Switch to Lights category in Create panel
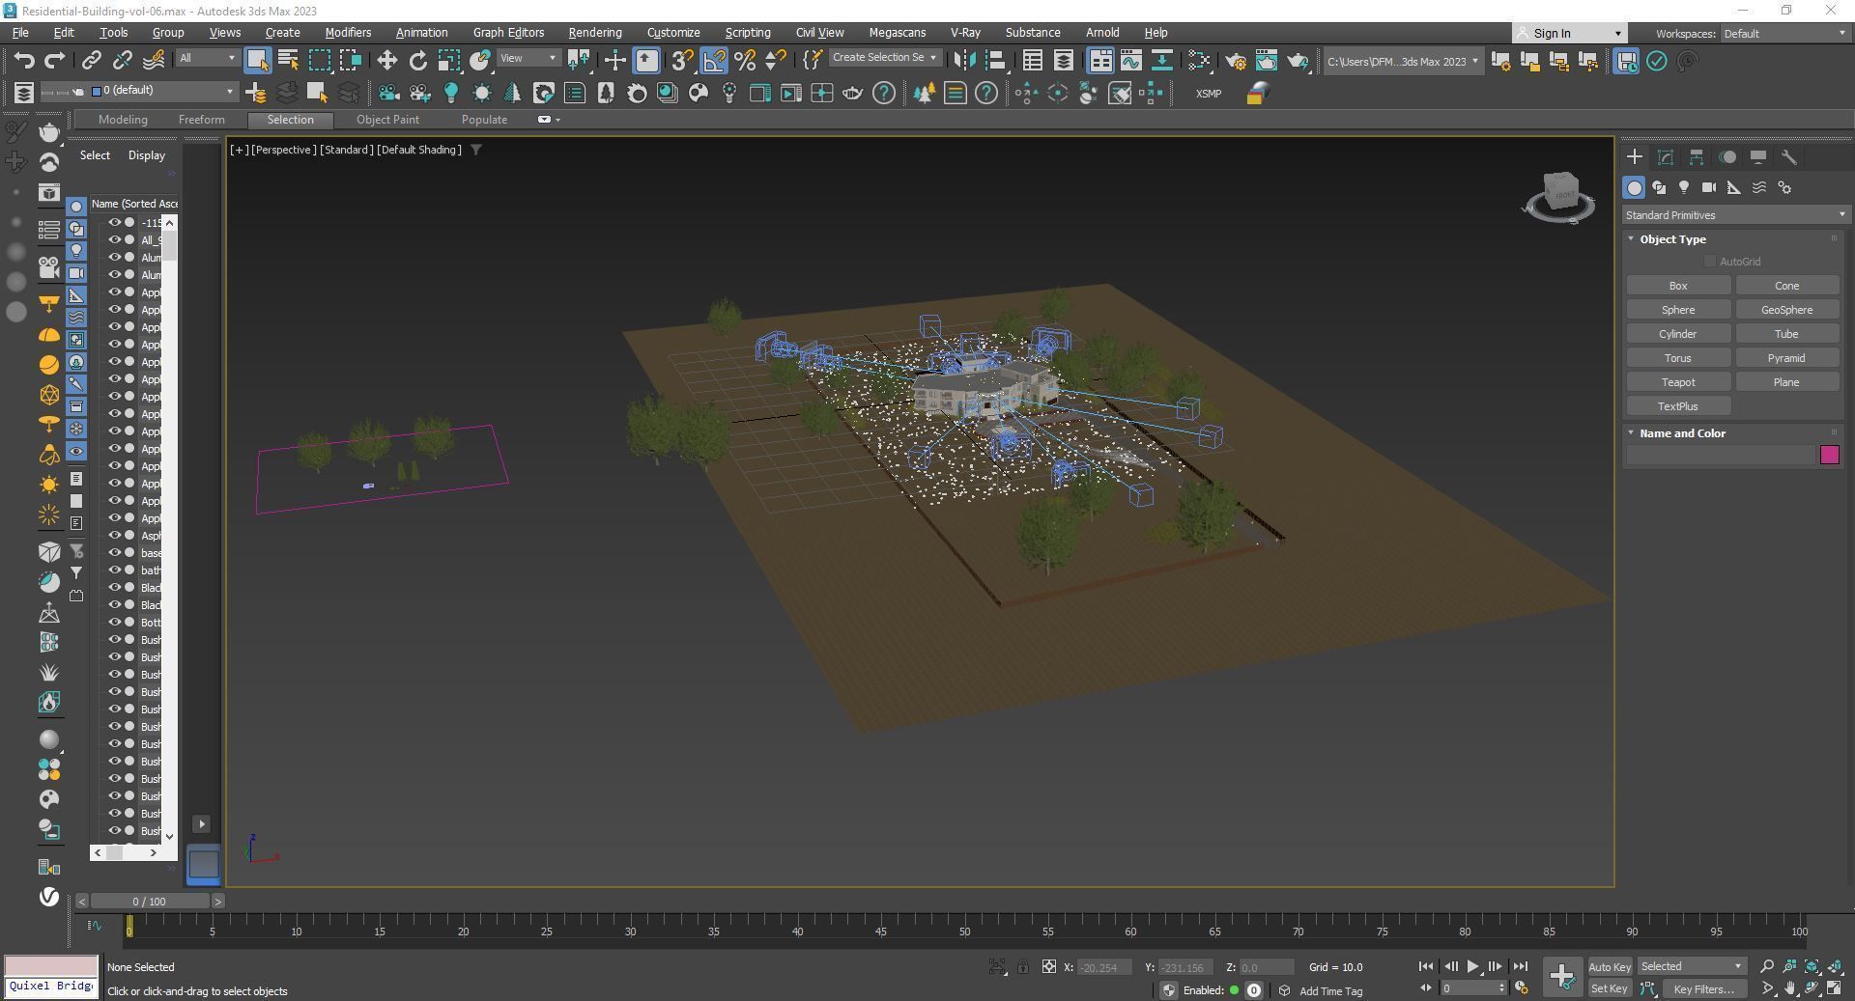The image size is (1855, 1001). [1684, 187]
